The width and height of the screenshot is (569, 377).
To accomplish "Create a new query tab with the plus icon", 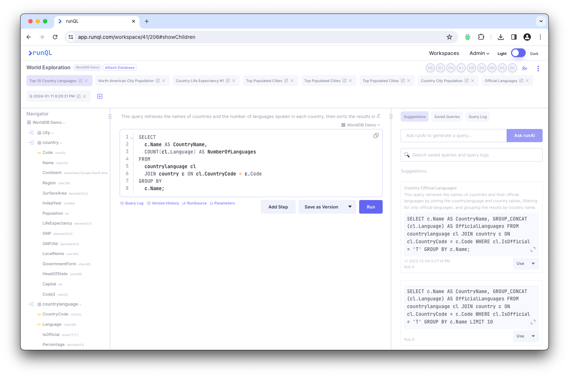I will point(99,96).
